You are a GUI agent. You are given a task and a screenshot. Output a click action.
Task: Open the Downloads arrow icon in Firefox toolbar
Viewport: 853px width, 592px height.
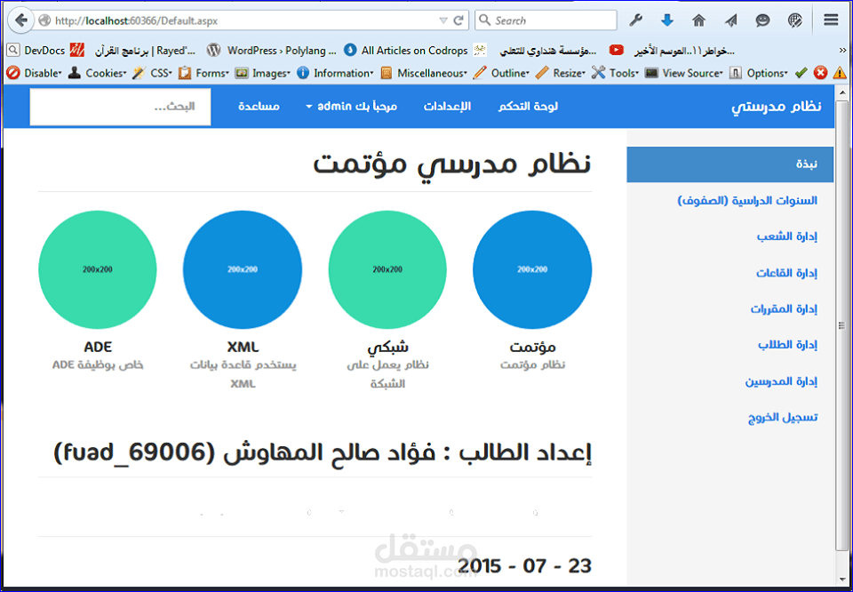coord(666,20)
